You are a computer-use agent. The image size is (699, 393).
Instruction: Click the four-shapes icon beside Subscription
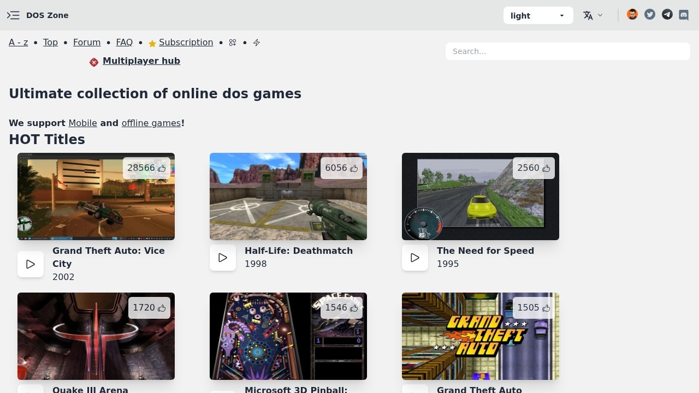[233, 43]
